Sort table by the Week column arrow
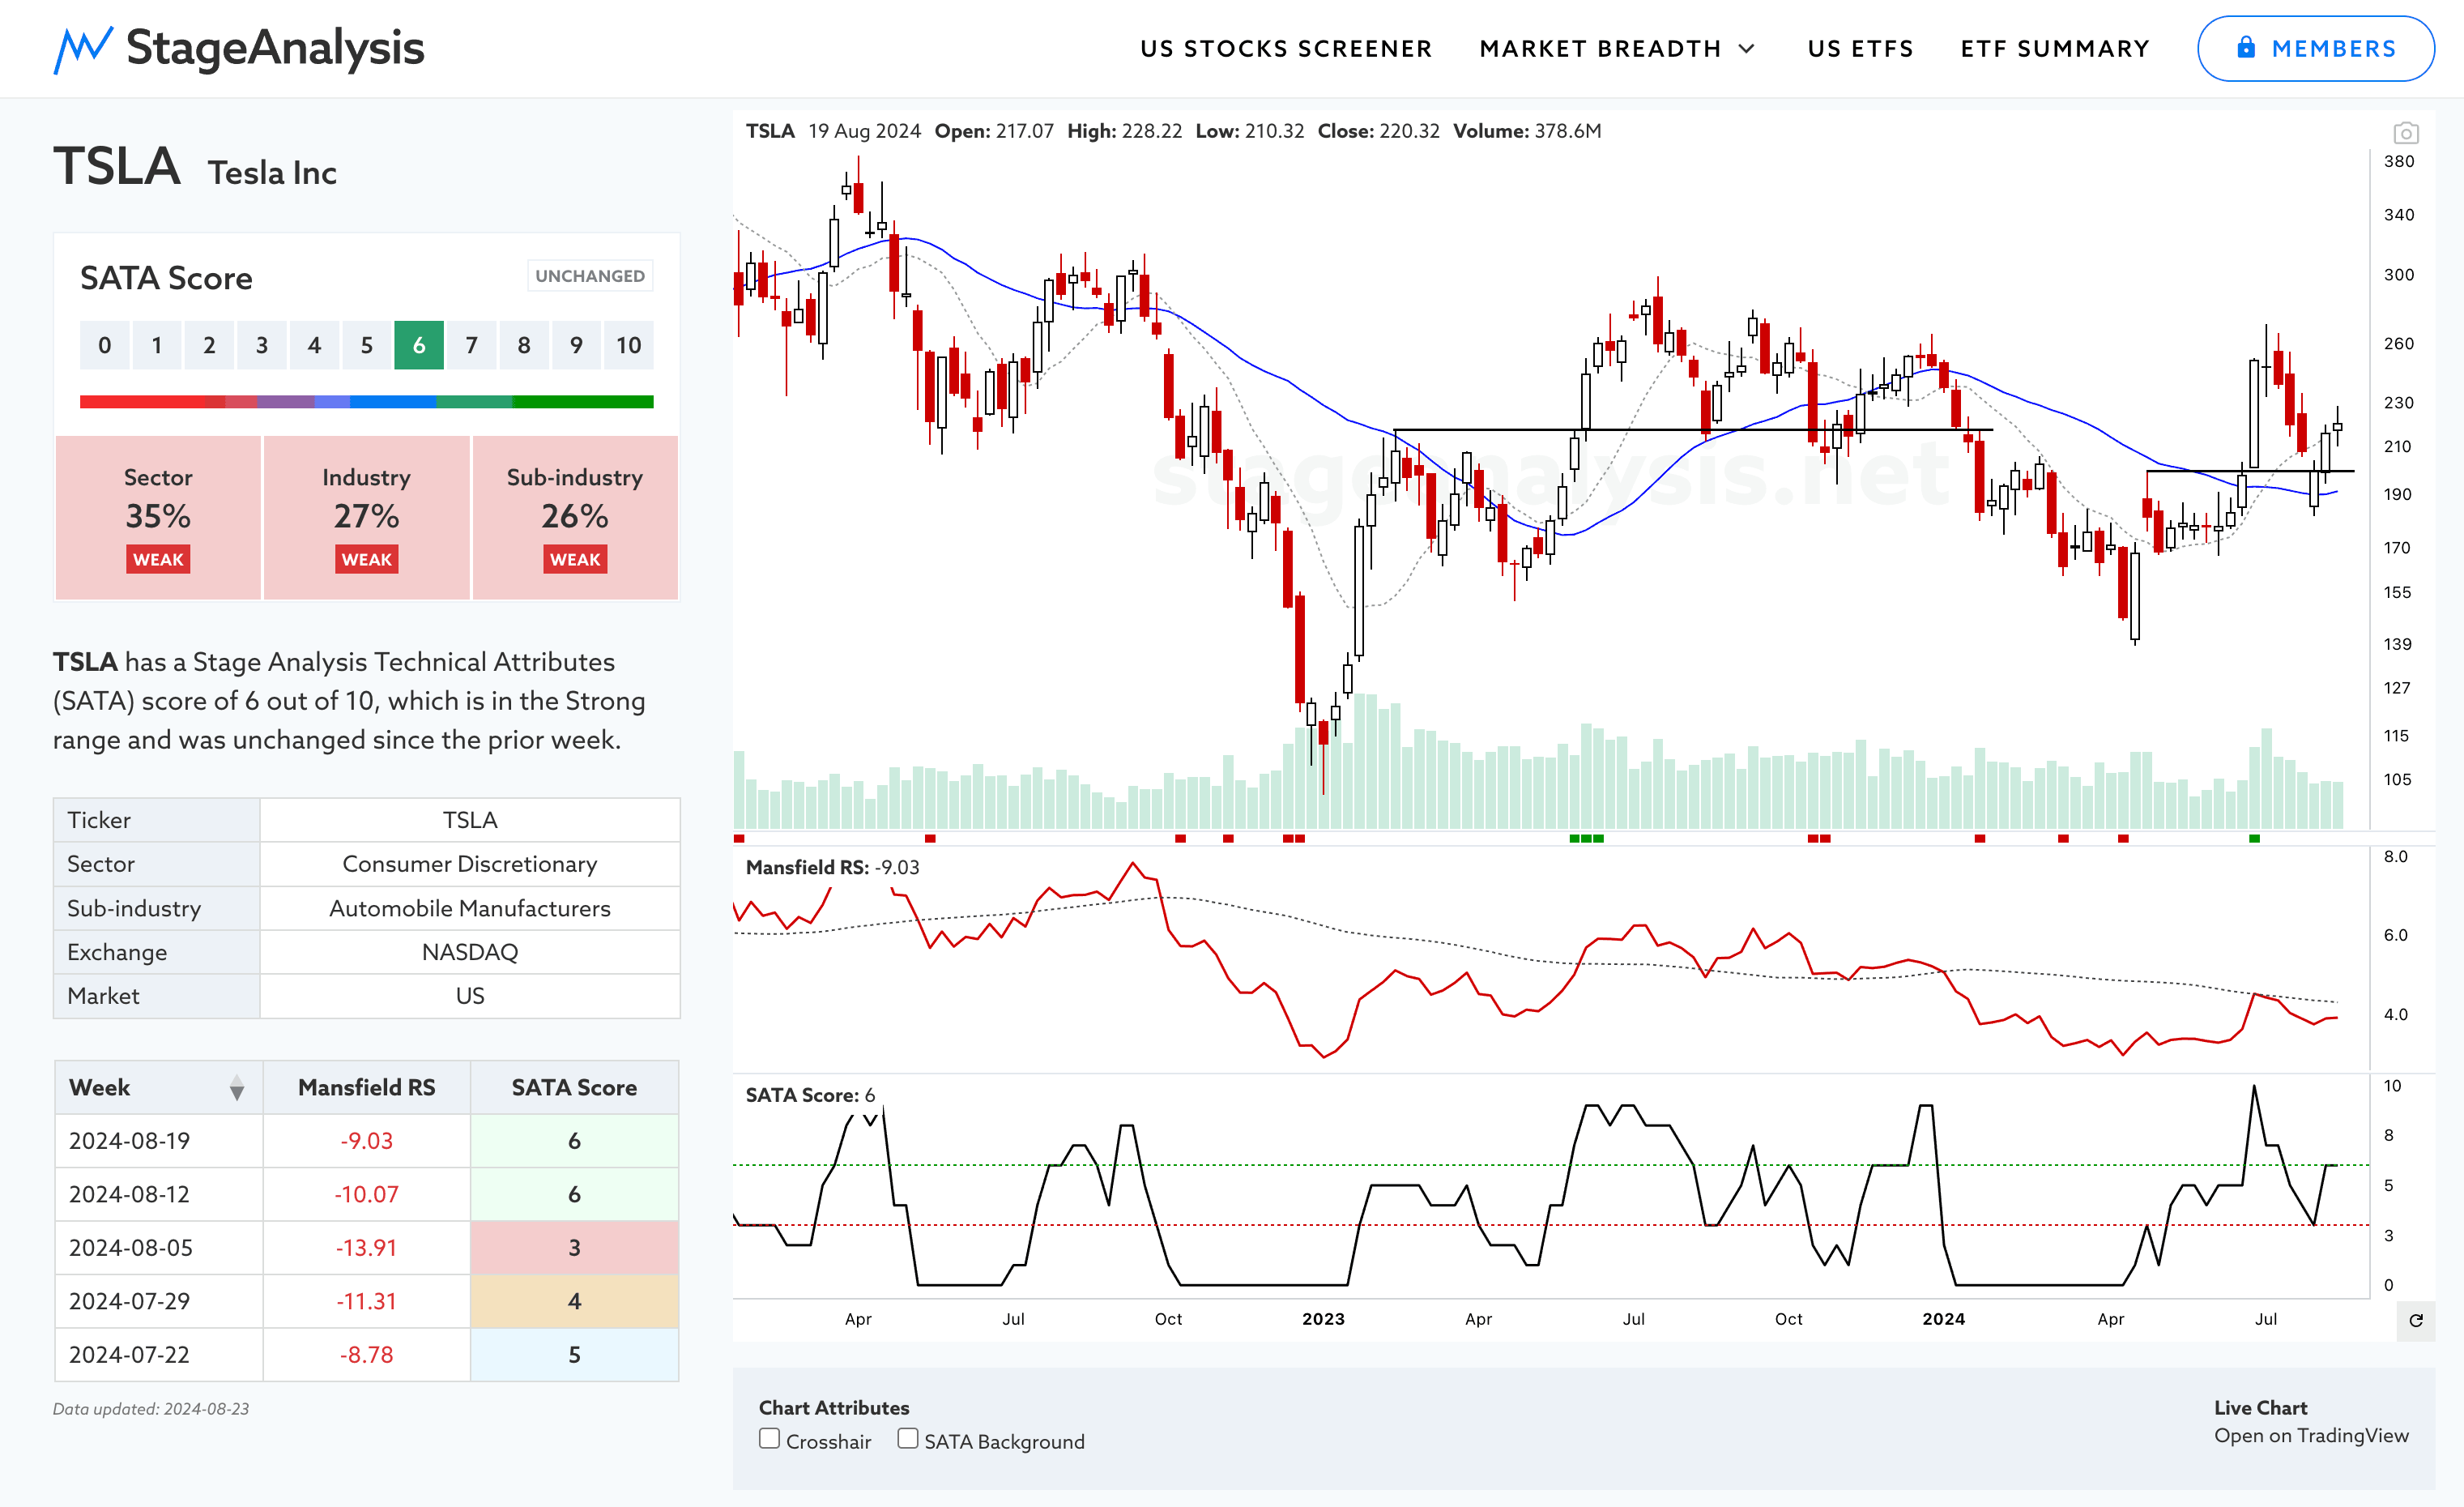Image resolution: width=2464 pixels, height=1507 pixels. pos(237,1088)
